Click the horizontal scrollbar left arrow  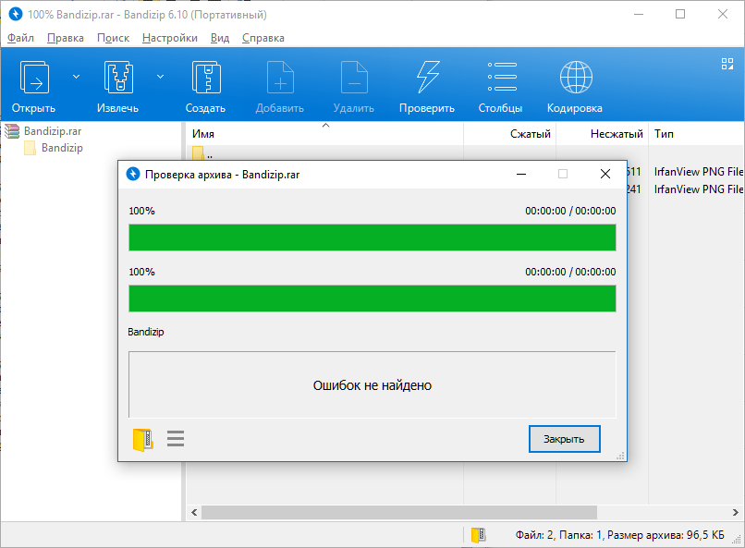(x=194, y=512)
